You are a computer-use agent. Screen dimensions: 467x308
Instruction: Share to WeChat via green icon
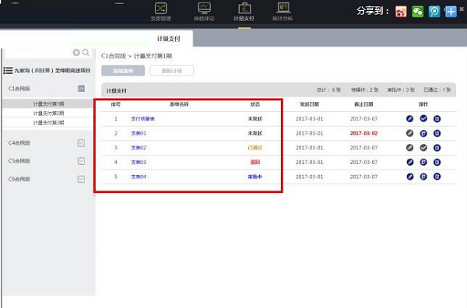click(x=417, y=12)
